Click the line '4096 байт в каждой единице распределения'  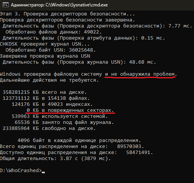[x=79, y=140]
